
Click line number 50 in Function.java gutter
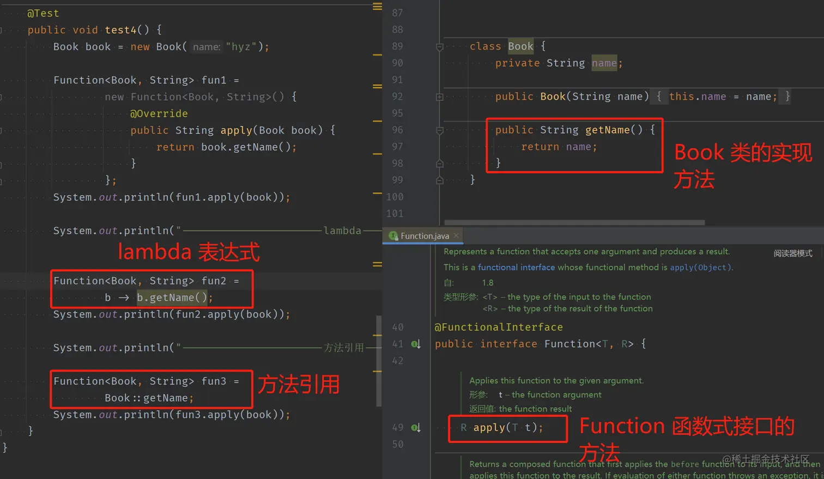click(x=397, y=444)
